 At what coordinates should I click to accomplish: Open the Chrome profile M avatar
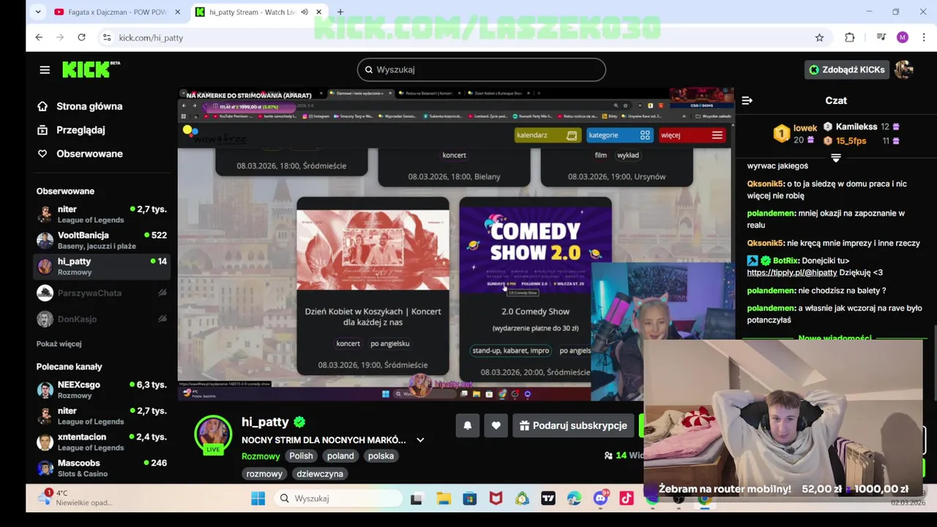[902, 37]
